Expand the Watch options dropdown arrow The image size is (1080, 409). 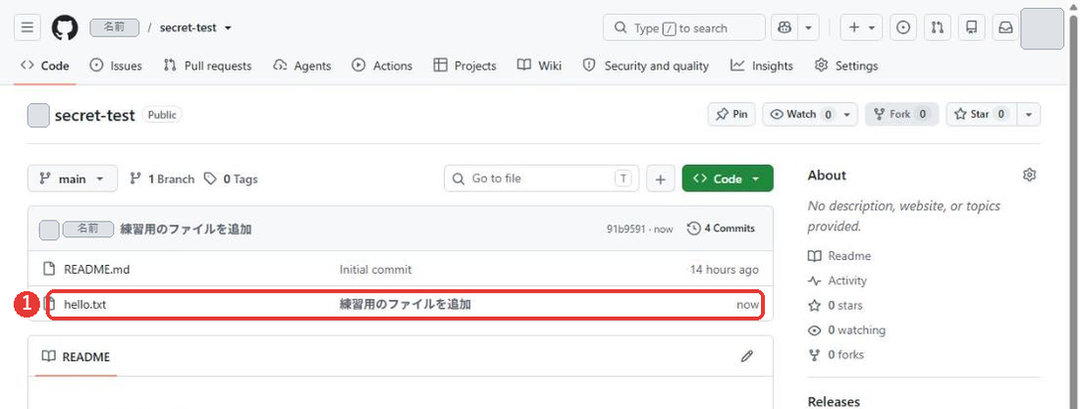pos(848,115)
